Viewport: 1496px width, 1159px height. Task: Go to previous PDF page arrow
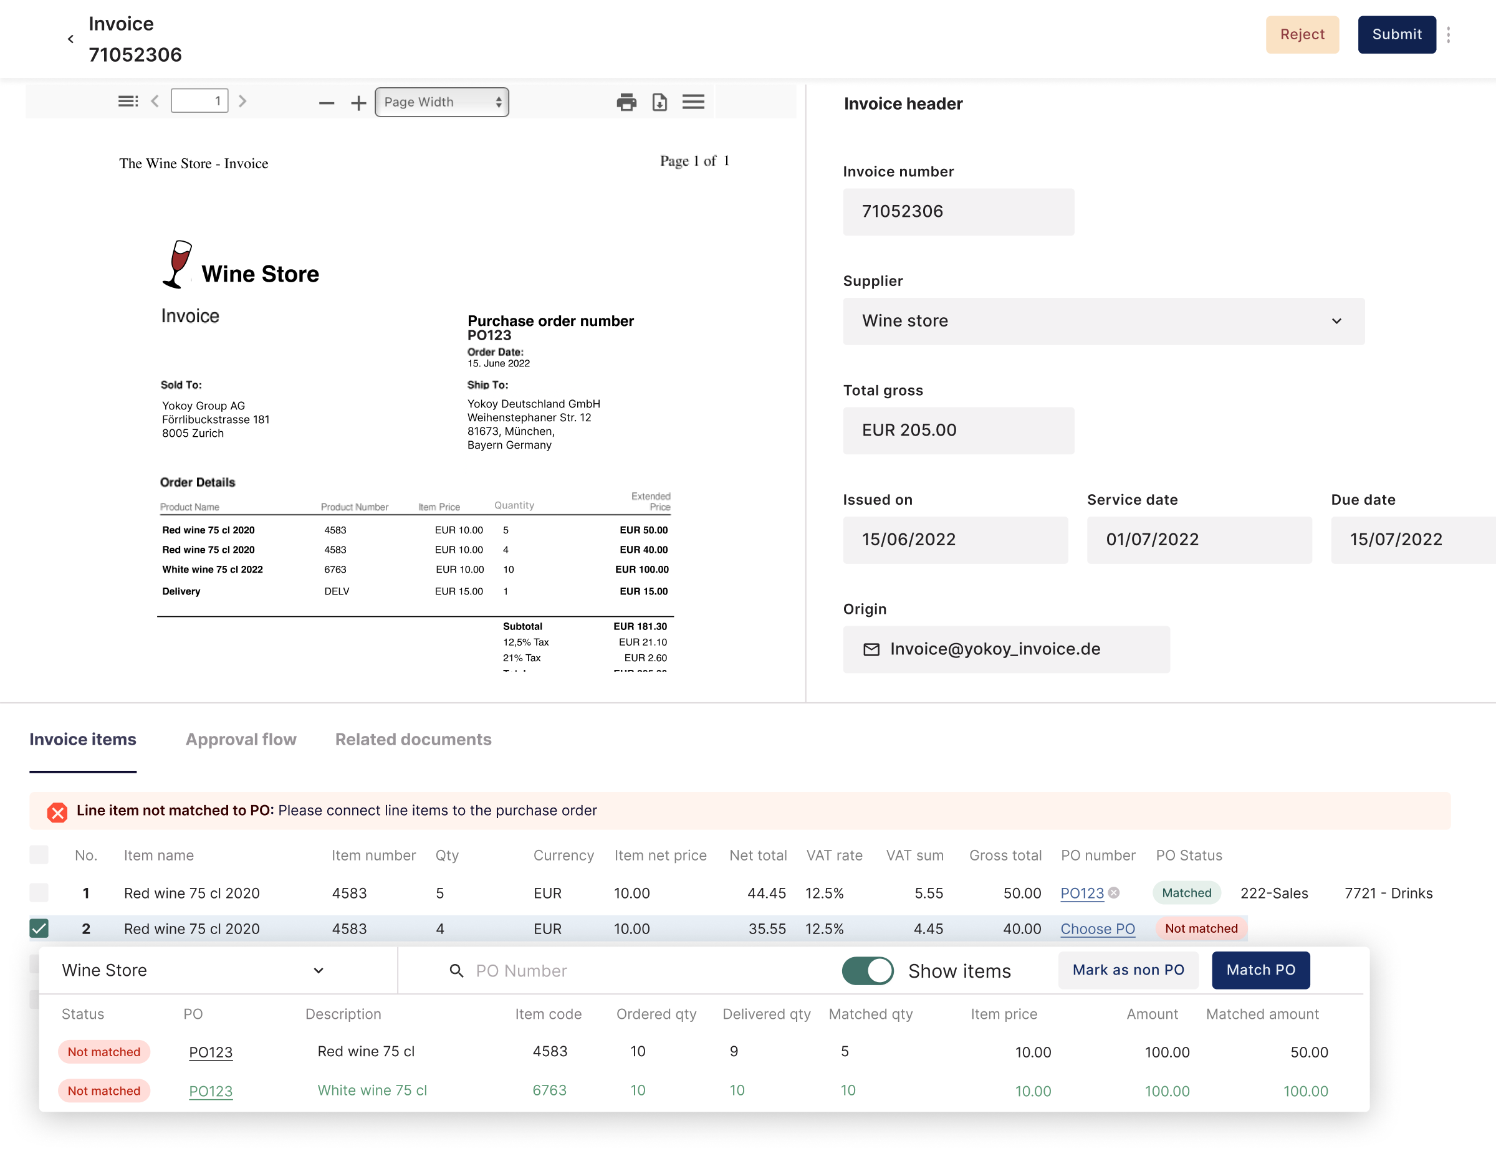tap(155, 102)
